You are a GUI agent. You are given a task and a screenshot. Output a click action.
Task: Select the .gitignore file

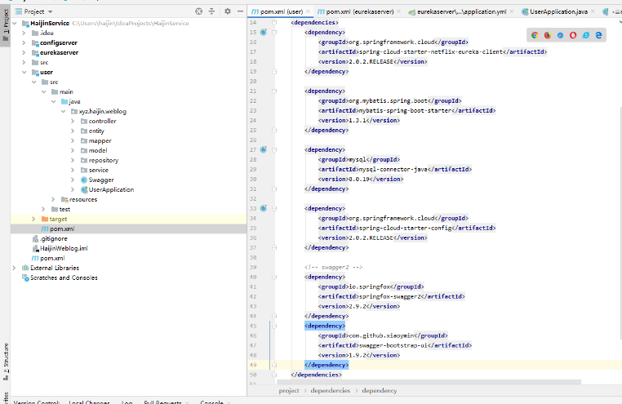[x=54, y=238]
